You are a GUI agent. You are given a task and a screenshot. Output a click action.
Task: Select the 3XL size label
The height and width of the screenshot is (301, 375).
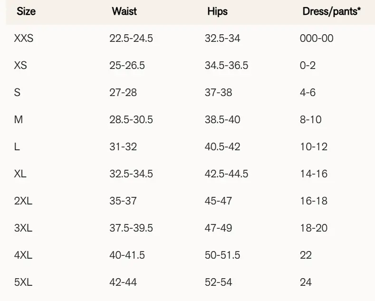coord(23,228)
